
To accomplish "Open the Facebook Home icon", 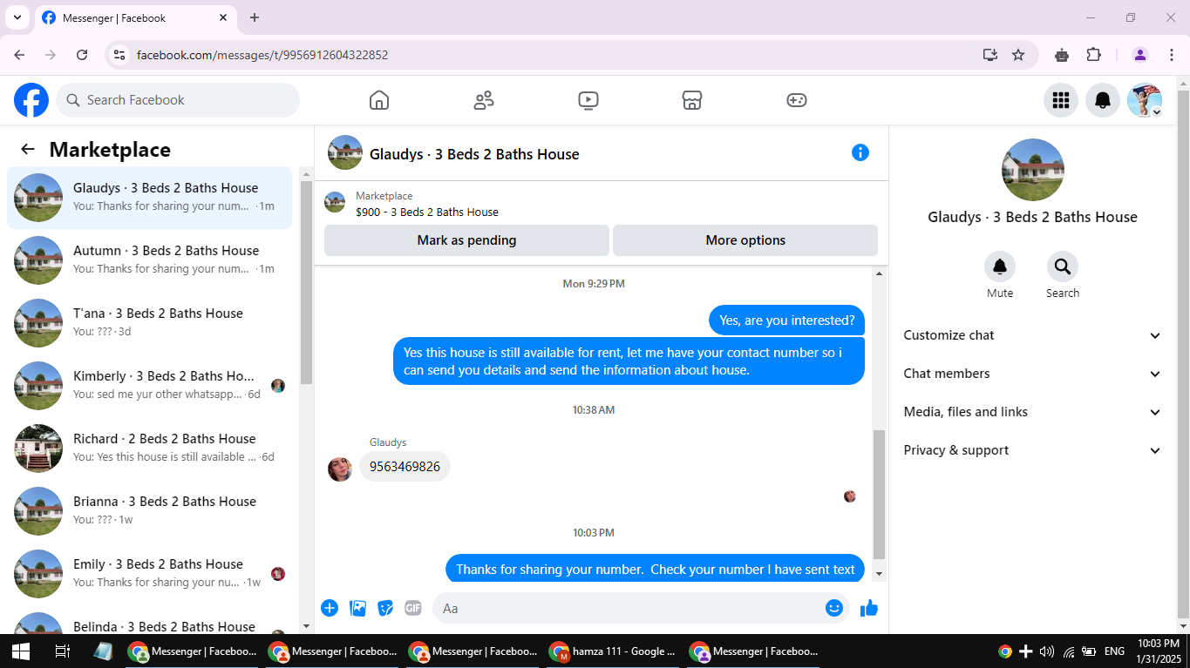I will [379, 100].
